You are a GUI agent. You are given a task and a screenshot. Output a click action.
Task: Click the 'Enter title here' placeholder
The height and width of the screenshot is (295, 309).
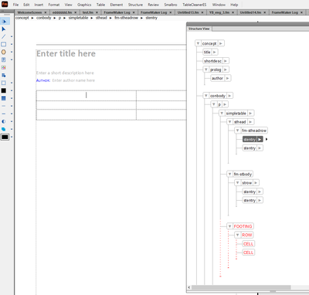click(66, 53)
